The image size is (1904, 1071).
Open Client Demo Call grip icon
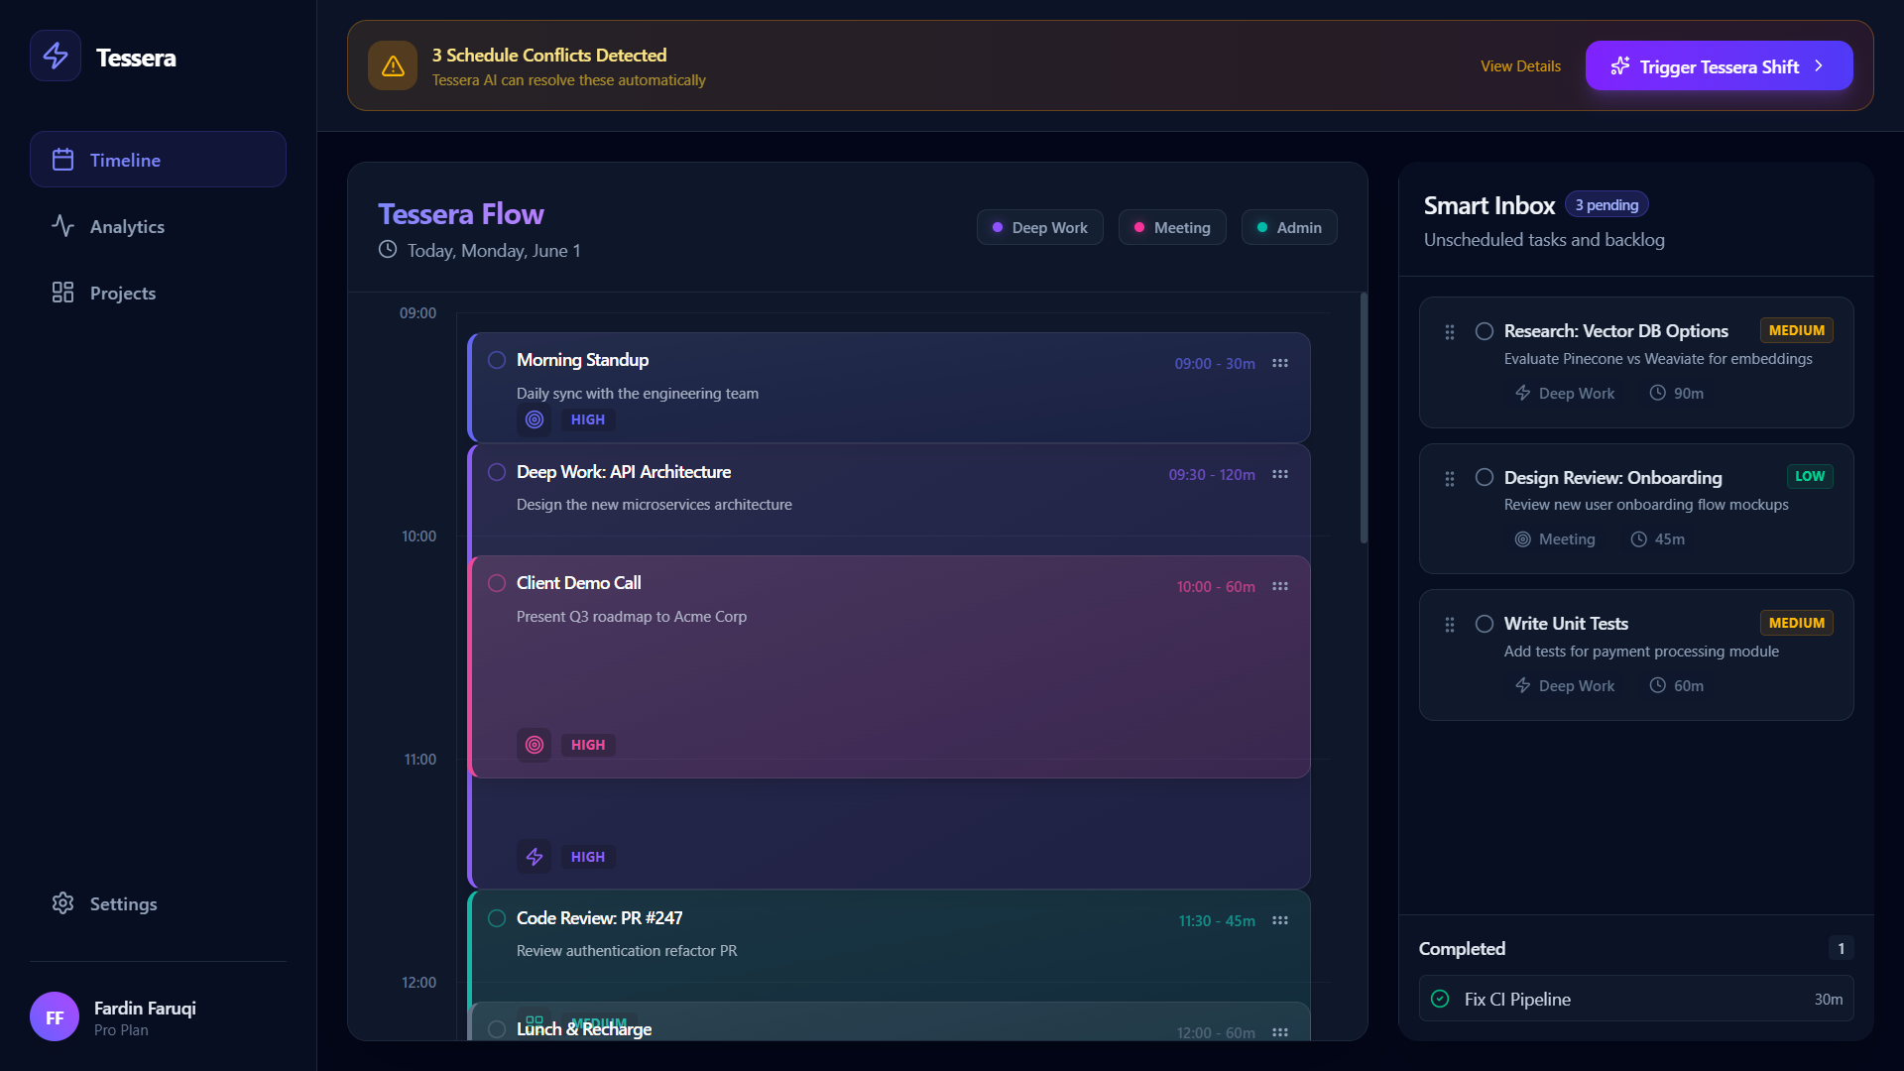click(1280, 586)
